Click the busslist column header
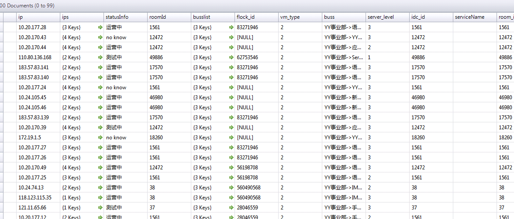 coord(213,17)
